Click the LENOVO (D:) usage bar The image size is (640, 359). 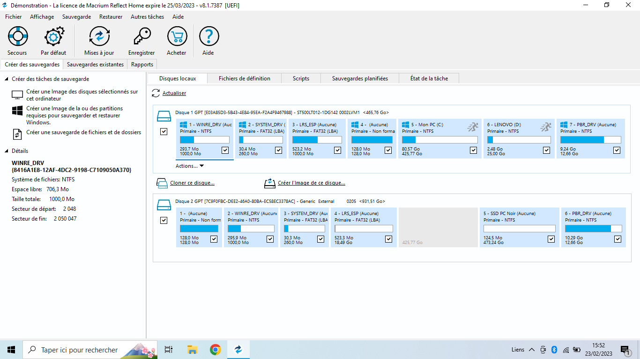pyautogui.click(x=519, y=140)
